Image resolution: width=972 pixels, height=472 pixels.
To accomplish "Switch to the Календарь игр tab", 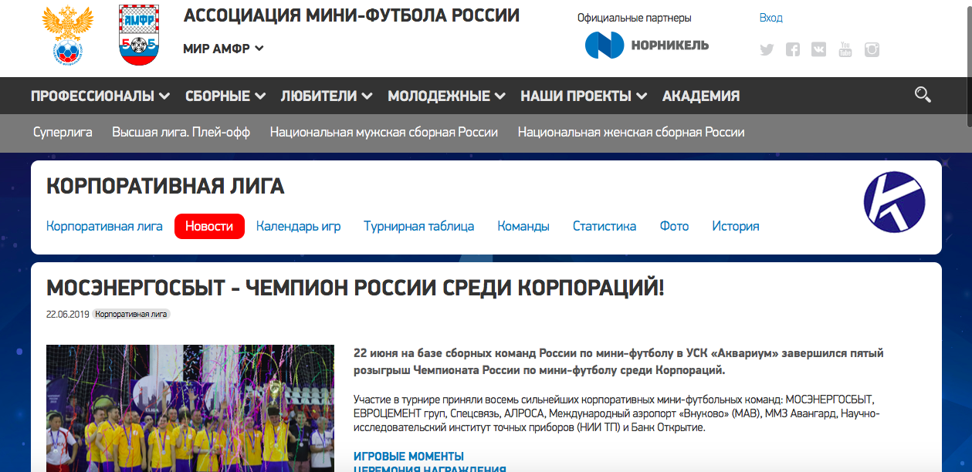I will [x=298, y=226].
